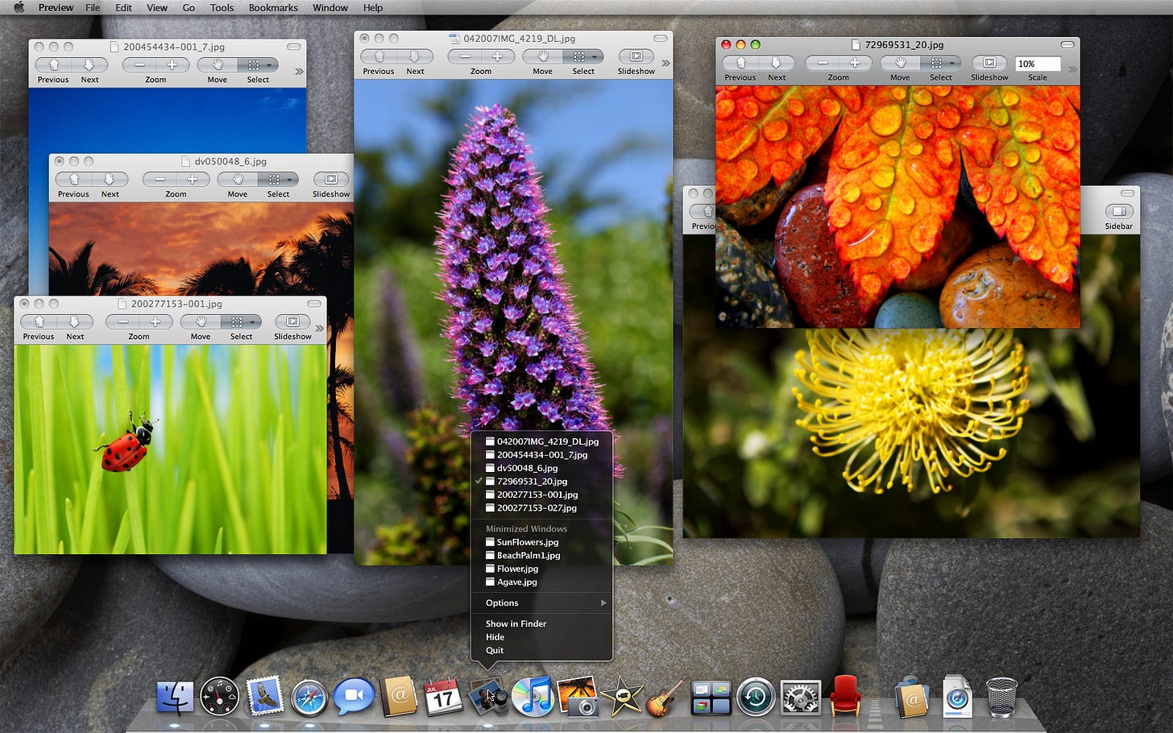Open iTunes from the Dock
This screenshot has height=733, width=1173.
click(533, 697)
